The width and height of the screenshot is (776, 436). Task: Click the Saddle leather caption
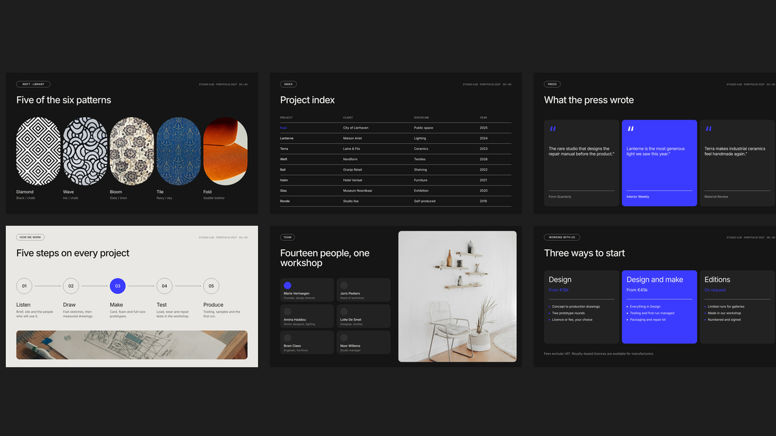214,198
